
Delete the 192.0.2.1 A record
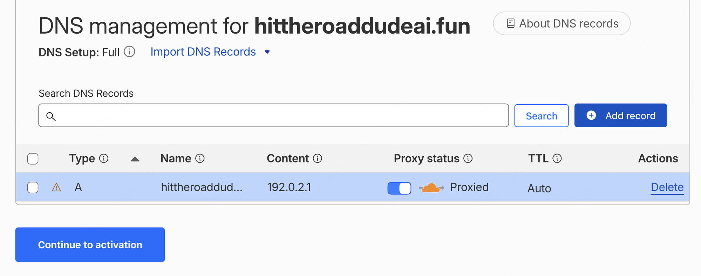click(x=667, y=187)
